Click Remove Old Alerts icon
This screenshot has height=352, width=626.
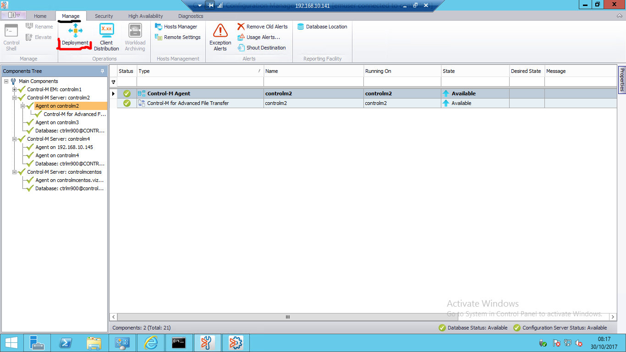(241, 27)
